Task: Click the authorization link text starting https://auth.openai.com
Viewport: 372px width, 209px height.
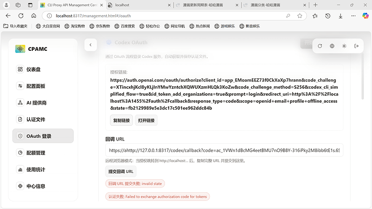Action: (x=224, y=94)
